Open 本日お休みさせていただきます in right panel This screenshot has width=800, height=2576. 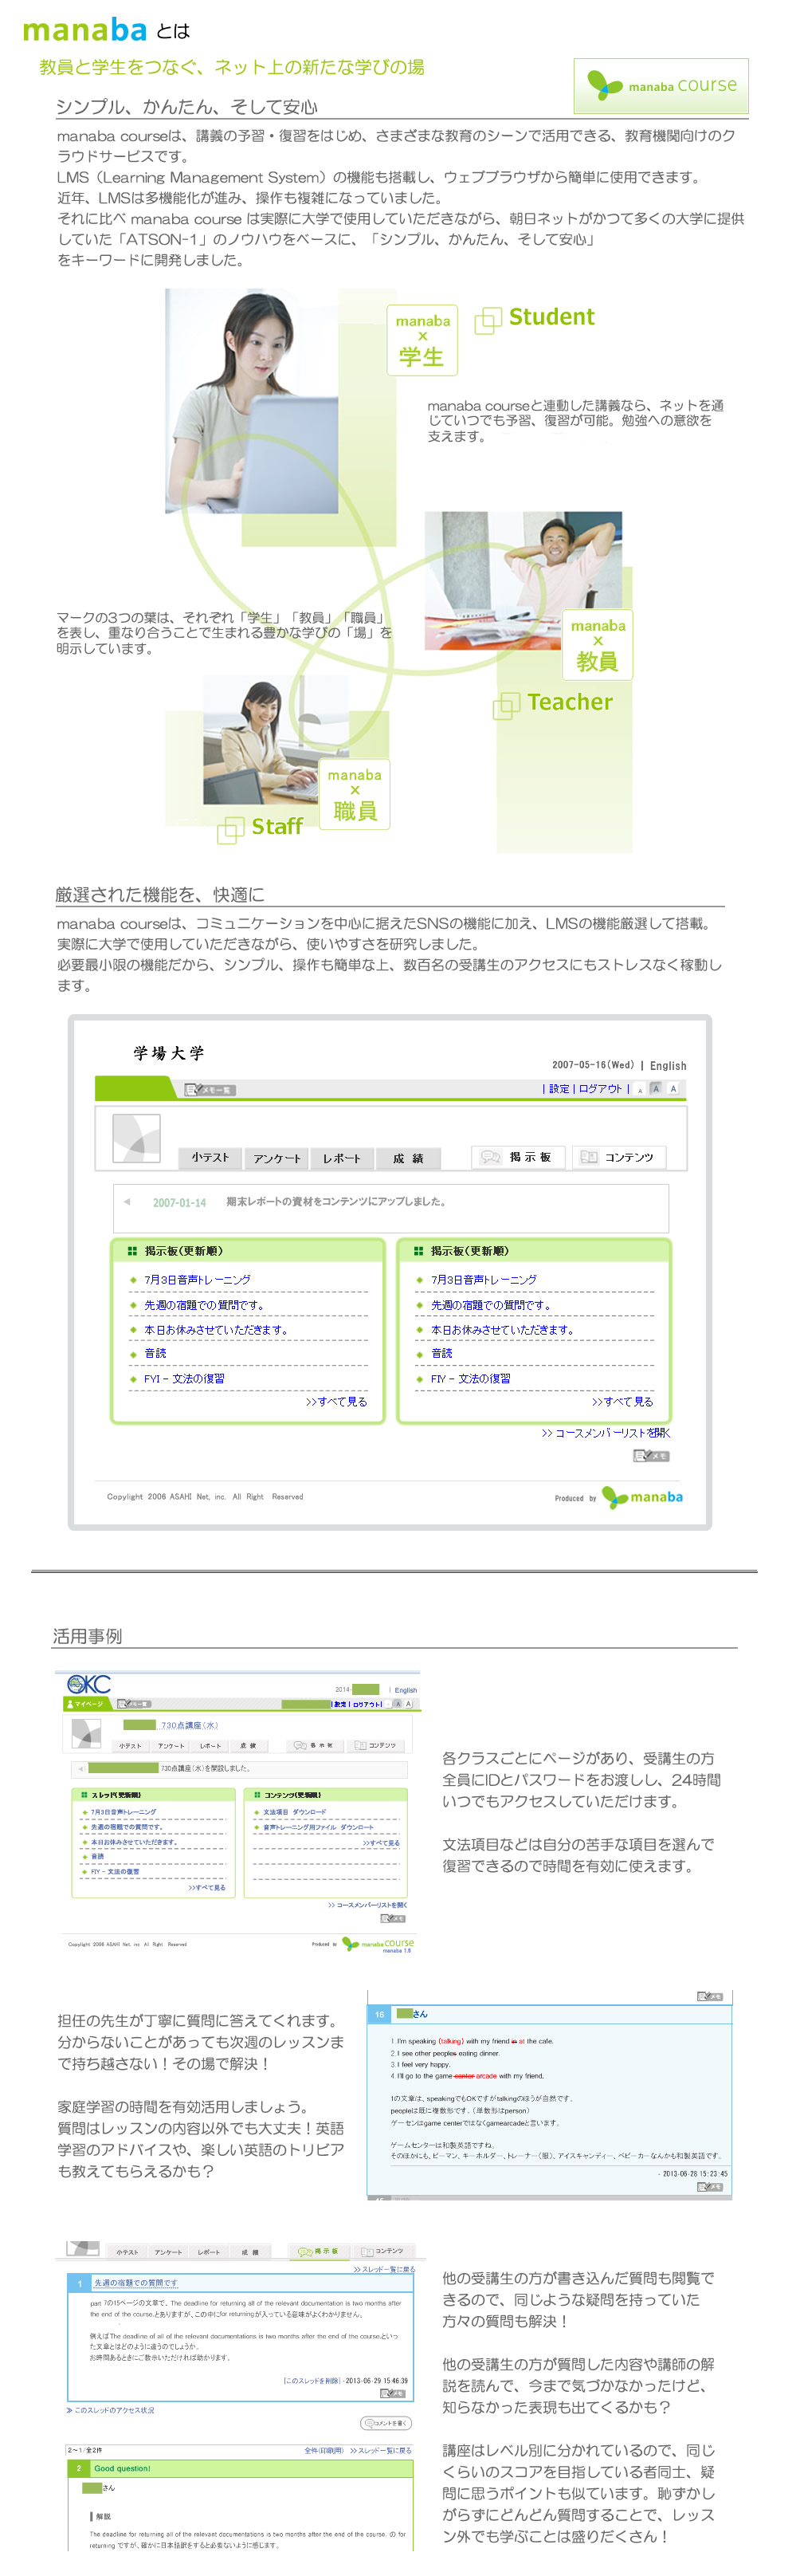click(502, 1330)
